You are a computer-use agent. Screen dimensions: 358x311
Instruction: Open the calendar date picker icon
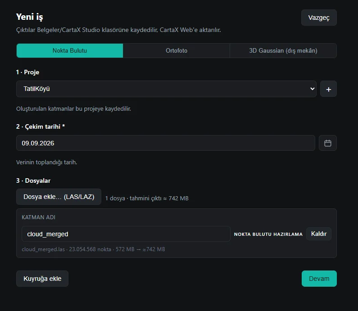click(328, 143)
